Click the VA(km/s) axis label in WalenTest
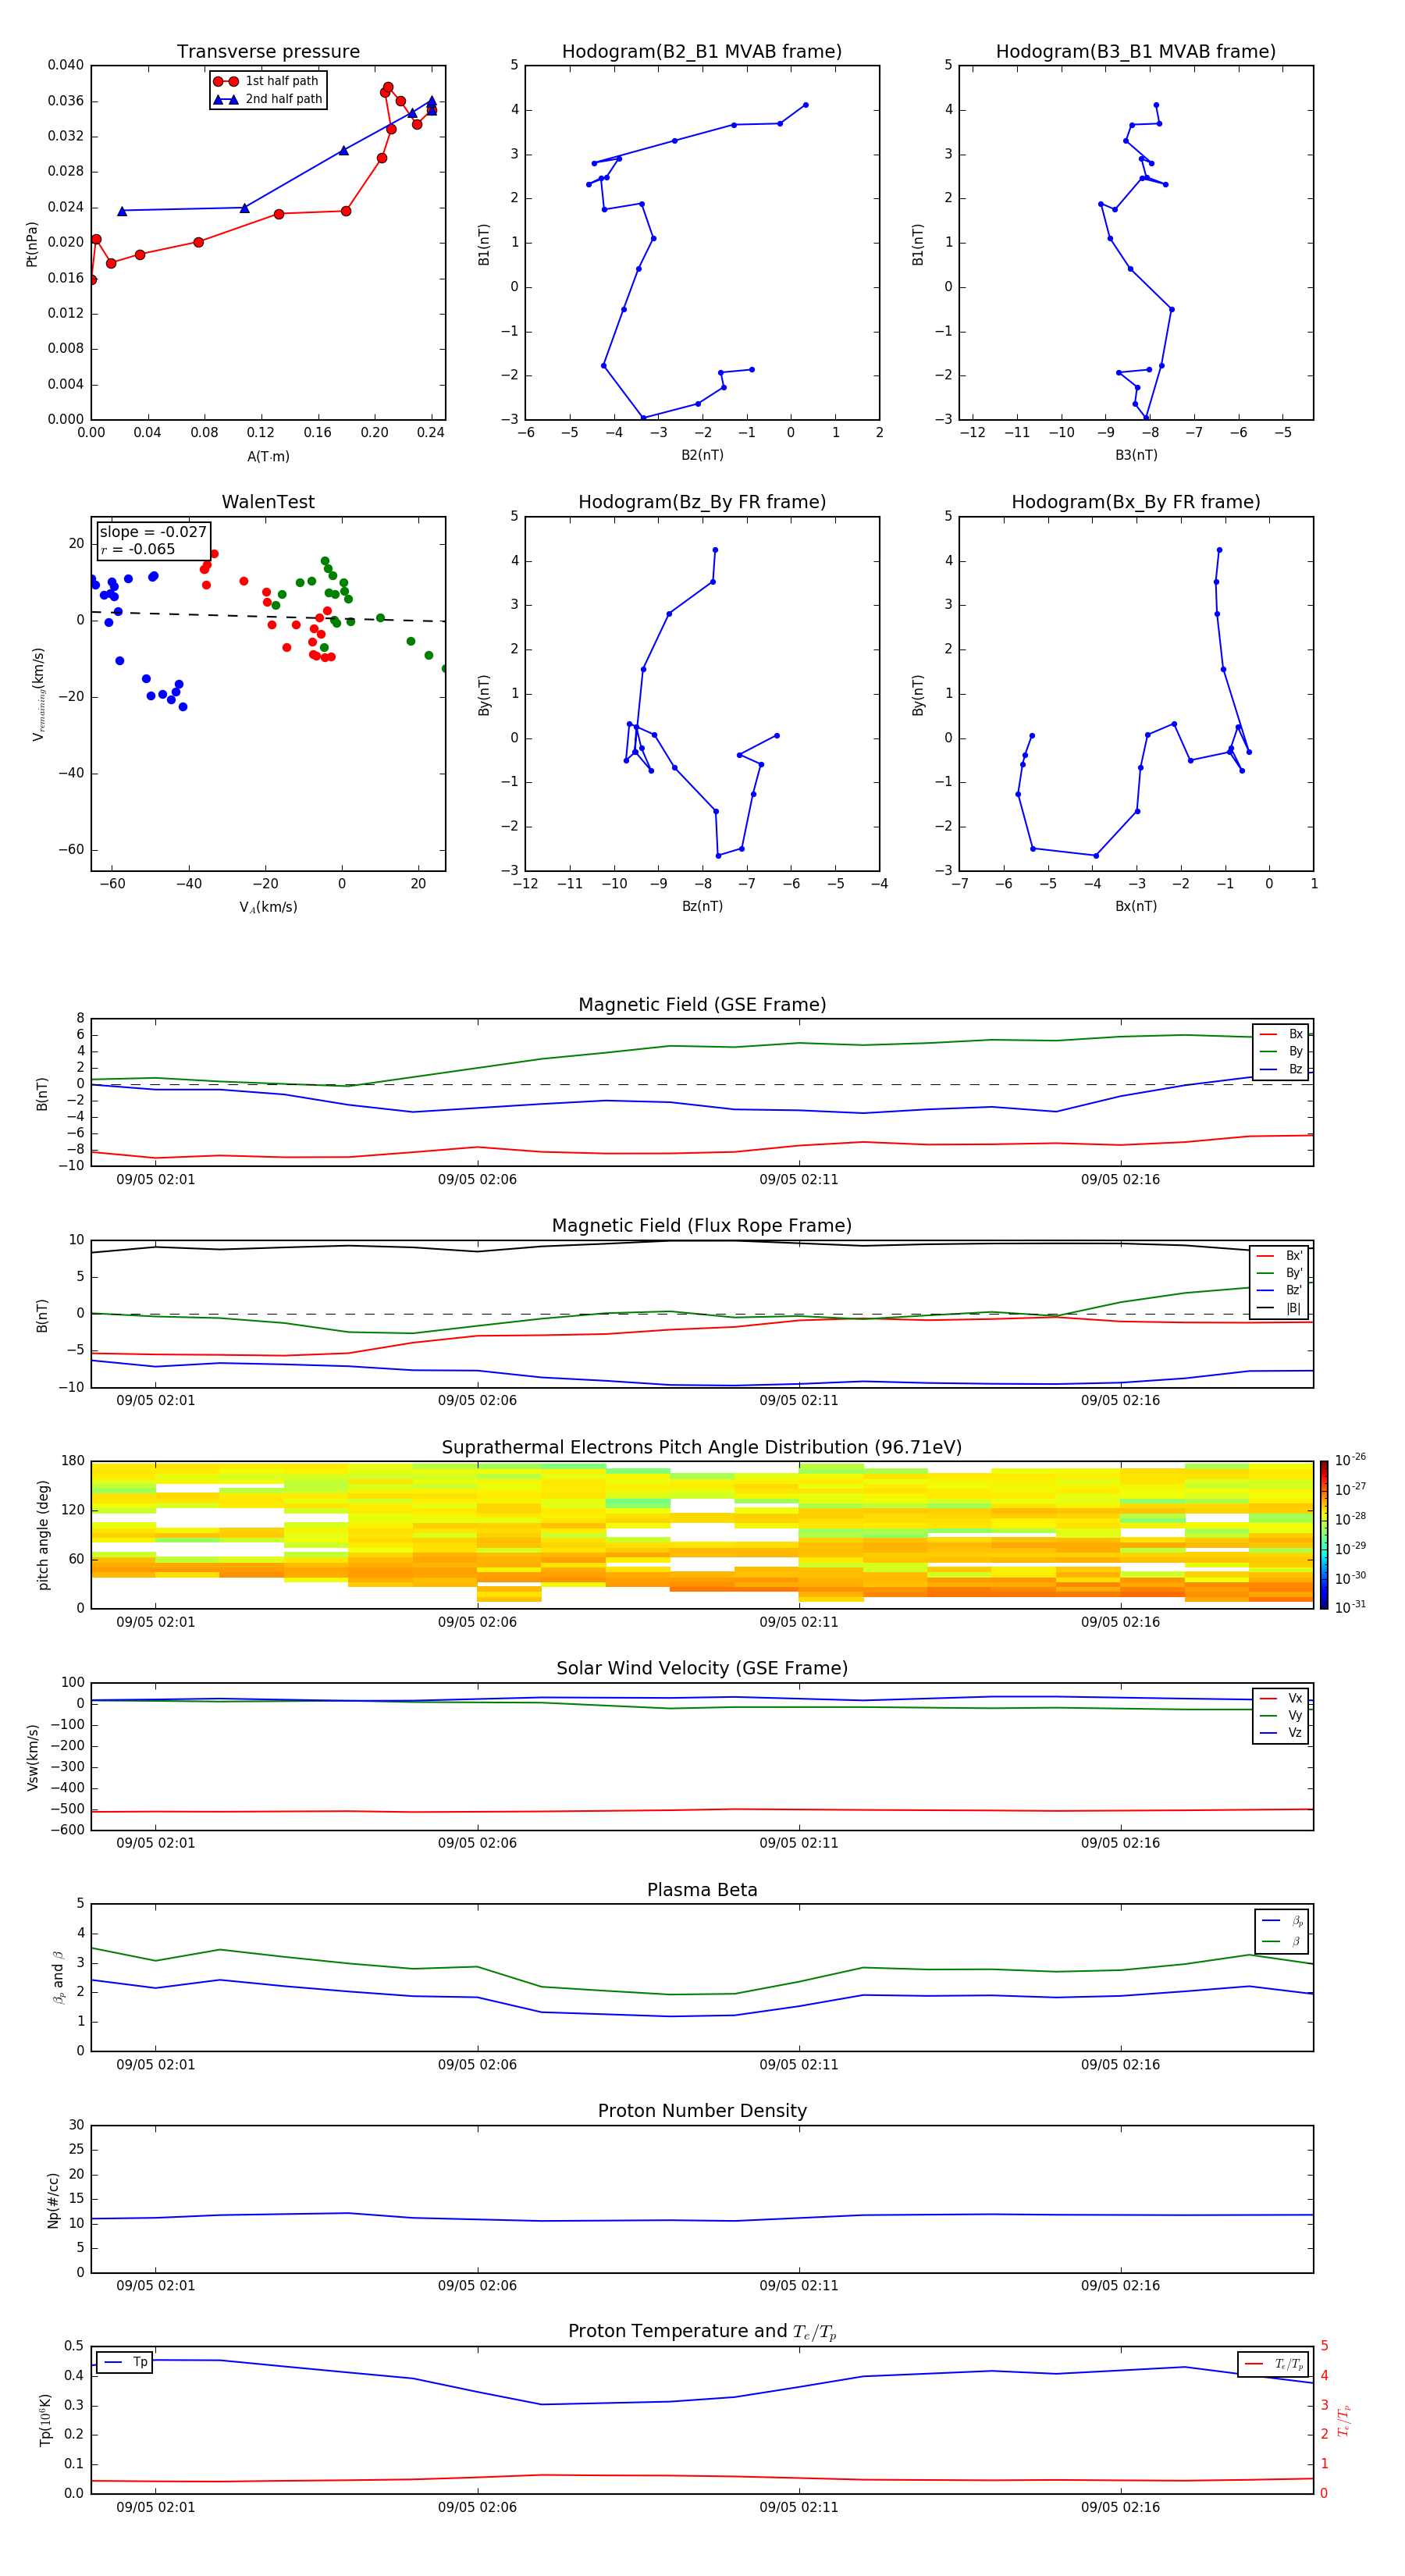Image resolution: width=1405 pixels, height=2576 pixels. click(x=268, y=907)
